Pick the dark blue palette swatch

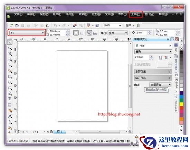(181, 93)
